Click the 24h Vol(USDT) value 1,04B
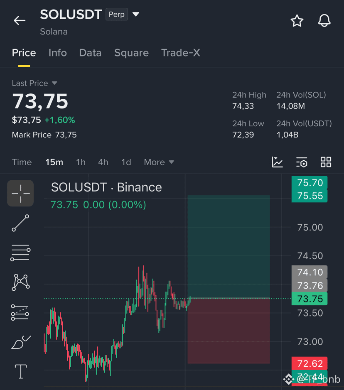The width and height of the screenshot is (344, 390). pos(287,135)
